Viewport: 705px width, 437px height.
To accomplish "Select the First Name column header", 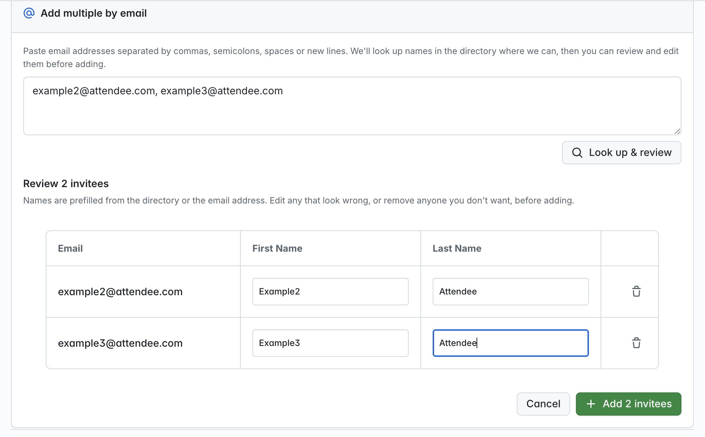I will click(277, 248).
